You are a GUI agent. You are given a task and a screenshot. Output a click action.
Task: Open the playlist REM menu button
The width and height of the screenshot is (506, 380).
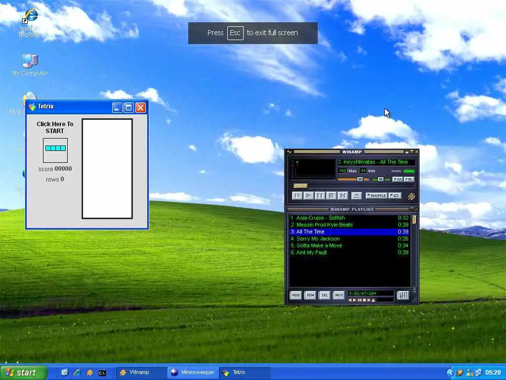tap(310, 295)
